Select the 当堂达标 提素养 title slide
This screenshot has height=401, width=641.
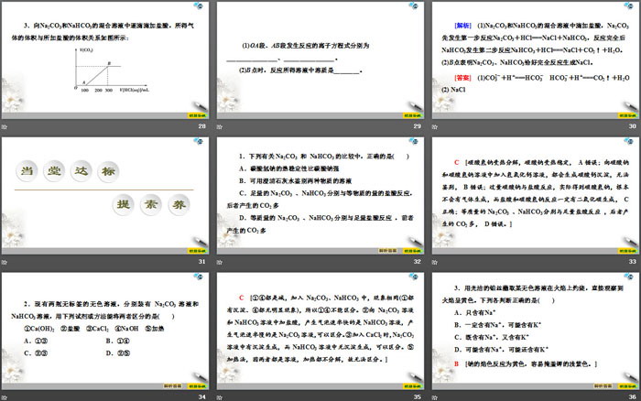pos(105,196)
